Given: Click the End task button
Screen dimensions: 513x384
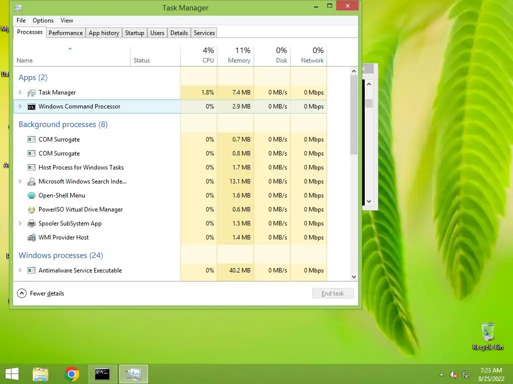Looking at the screenshot, I should 333,293.
